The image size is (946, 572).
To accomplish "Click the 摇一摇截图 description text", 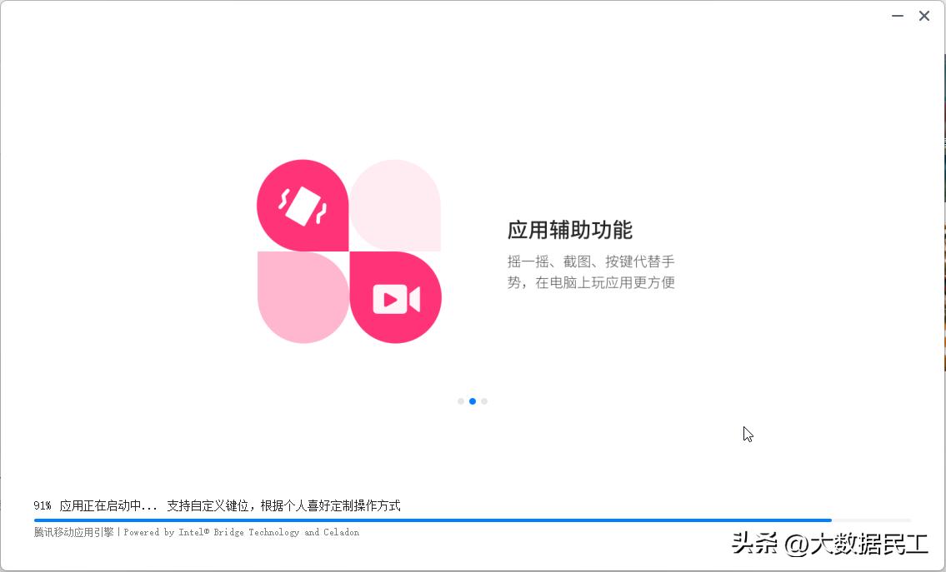I will [x=593, y=271].
